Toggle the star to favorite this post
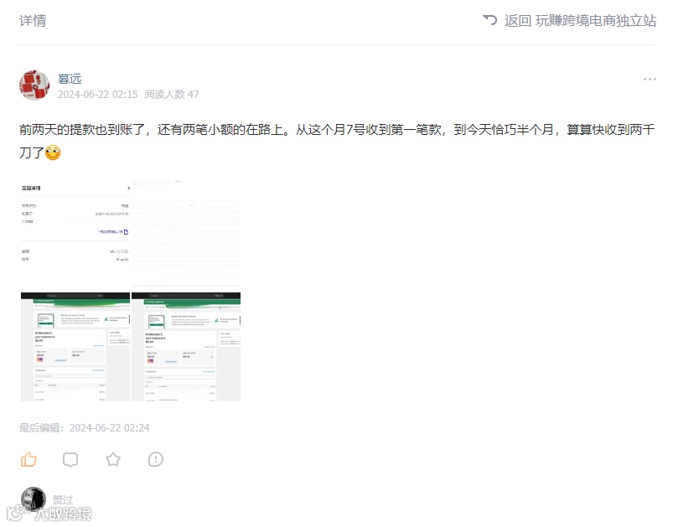 [112, 459]
